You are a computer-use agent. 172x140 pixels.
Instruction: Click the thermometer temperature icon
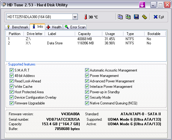click(x=86, y=17)
